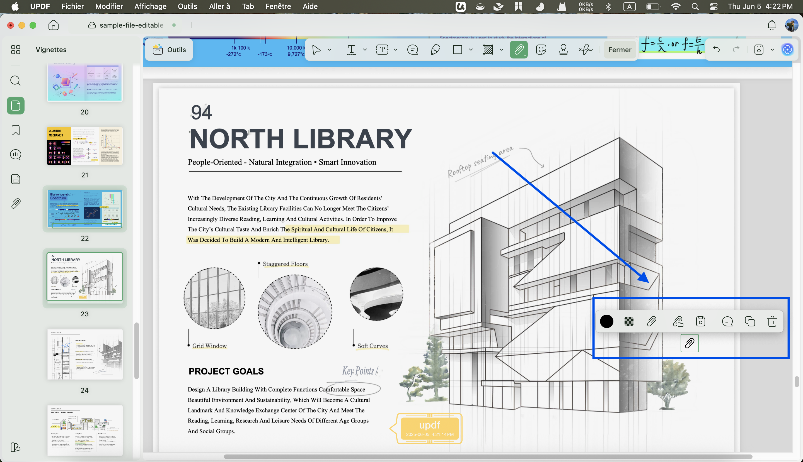803x462 pixels.
Task: Expand the shape tool dropdown arrow
Action: (471, 50)
